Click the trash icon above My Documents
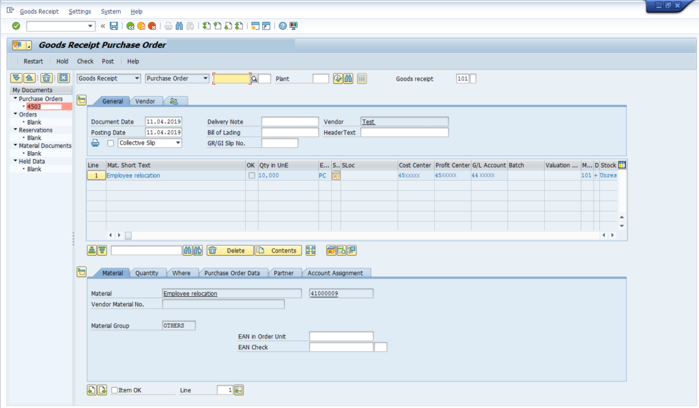 coord(46,78)
